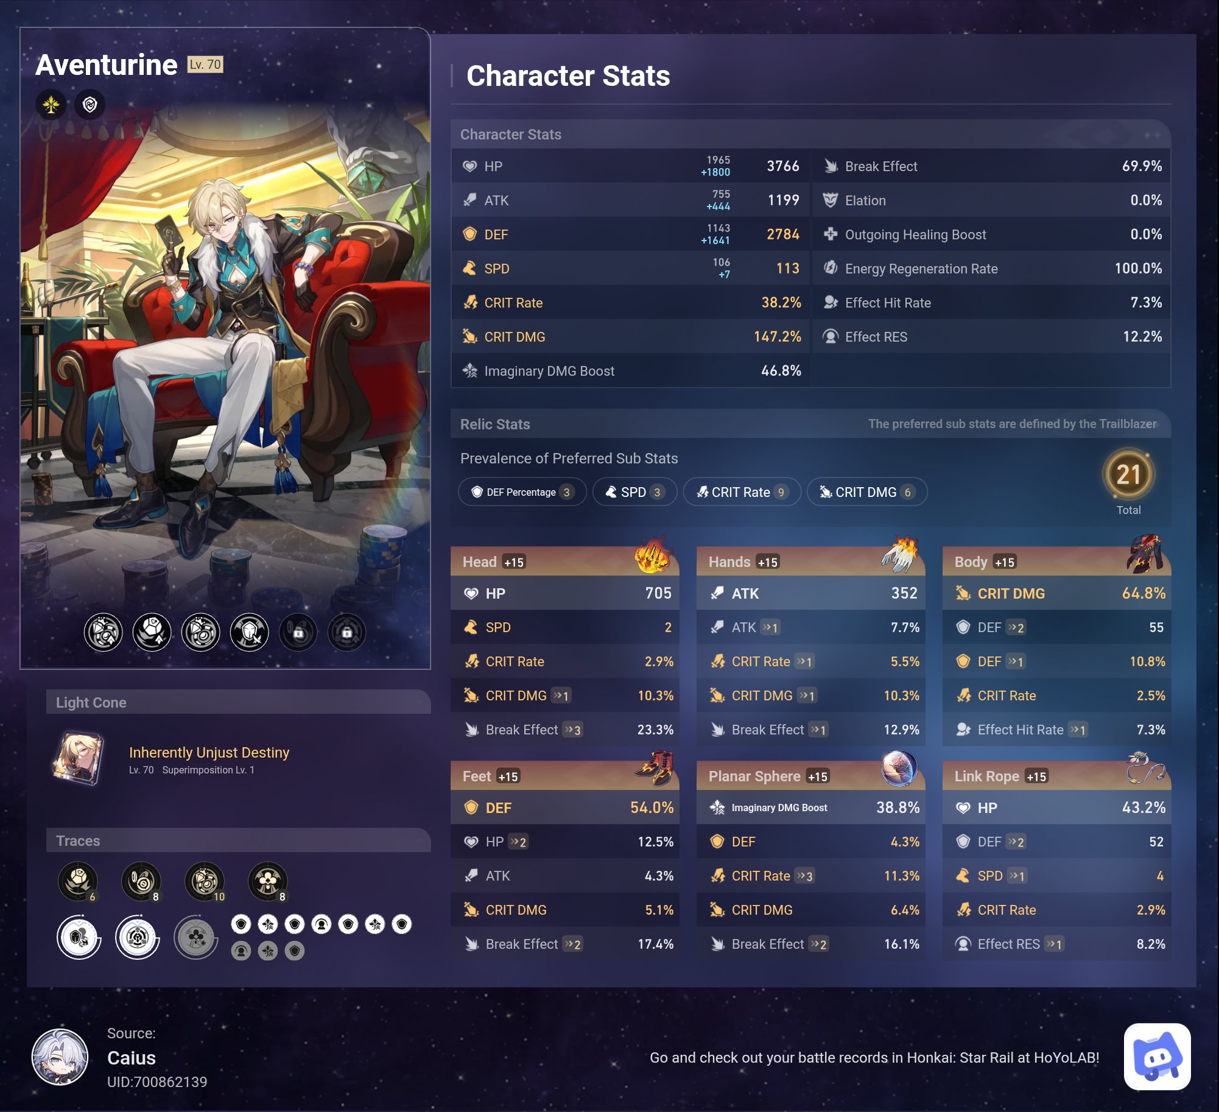Select the CRIT DMG sub stat chip
1219x1112 pixels.
click(867, 492)
